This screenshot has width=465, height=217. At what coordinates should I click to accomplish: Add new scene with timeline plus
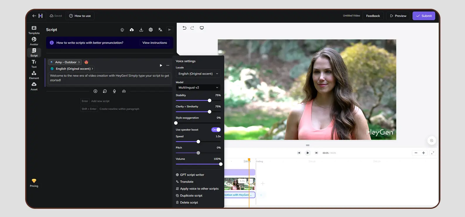[263, 184]
